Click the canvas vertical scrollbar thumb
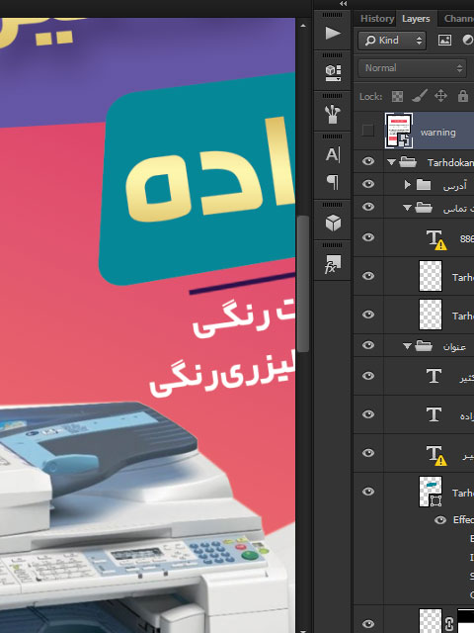Screen dimensions: 474x633 pyautogui.click(x=303, y=284)
